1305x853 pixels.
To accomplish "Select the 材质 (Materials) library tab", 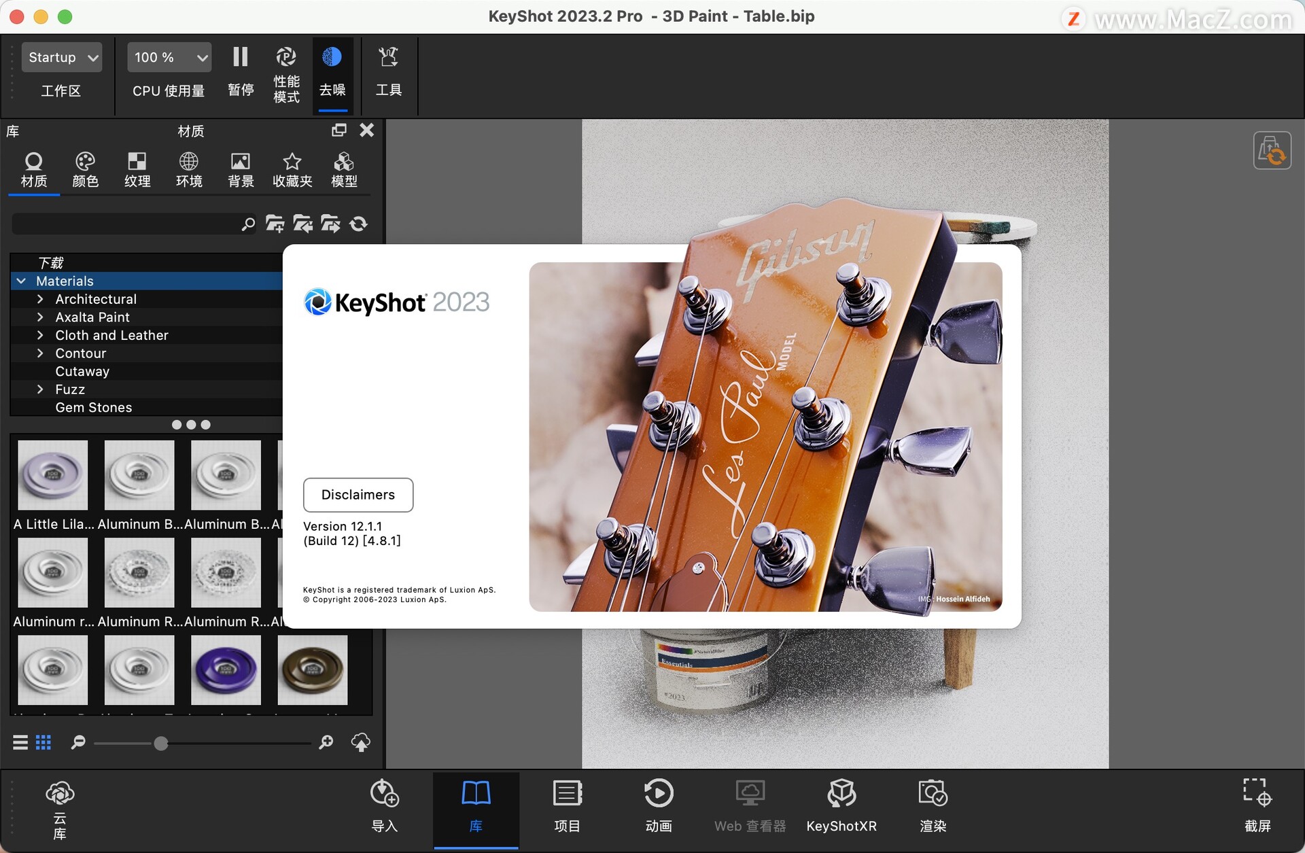I will 33,169.
